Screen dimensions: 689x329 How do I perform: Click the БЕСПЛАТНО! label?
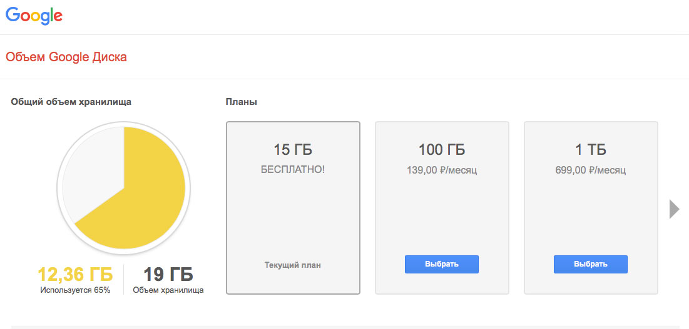(x=293, y=170)
